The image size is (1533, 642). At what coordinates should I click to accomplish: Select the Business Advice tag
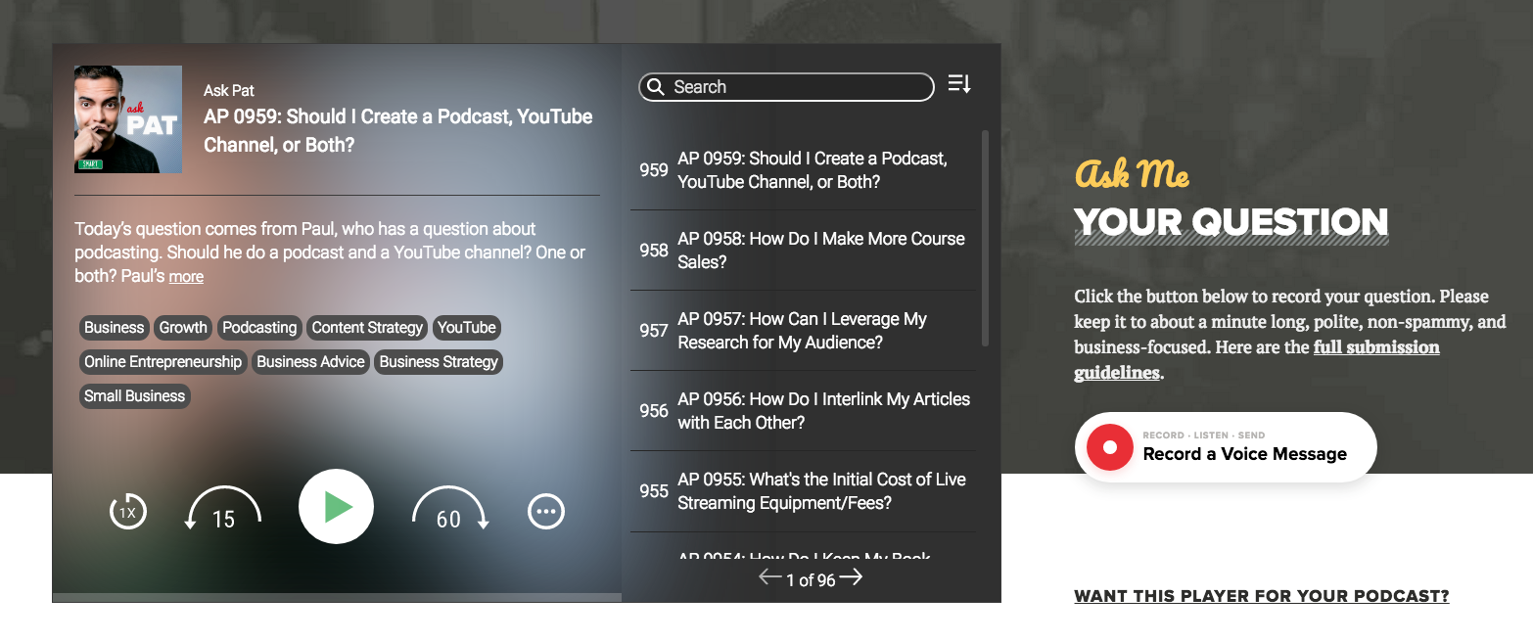310,362
